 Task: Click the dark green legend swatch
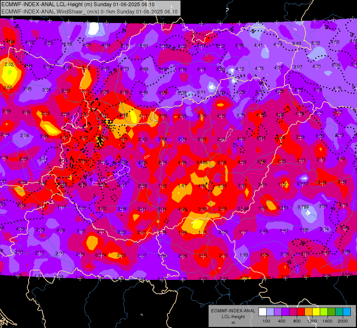pos(331,312)
